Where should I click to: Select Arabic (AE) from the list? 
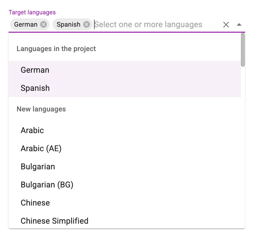click(x=41, y=148)
